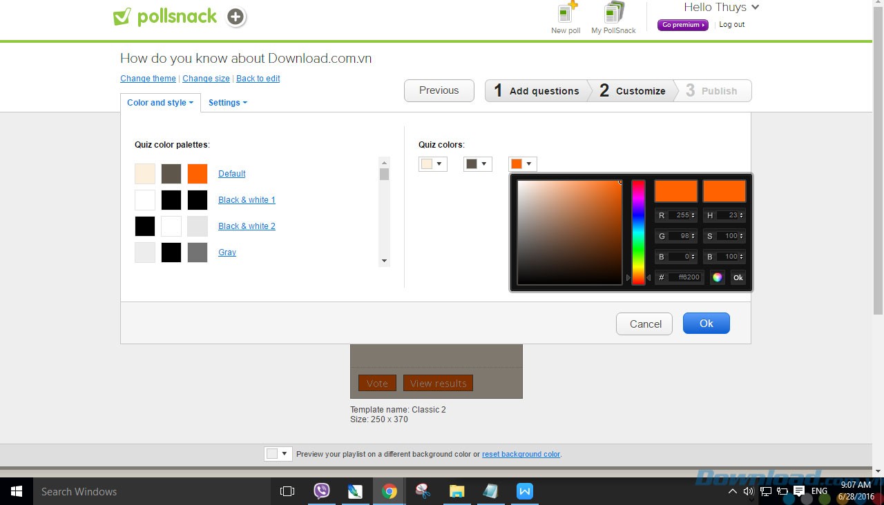Open File Explorer from the taskbar
This screenshot has height=505, width=884.
click(457, 491)
